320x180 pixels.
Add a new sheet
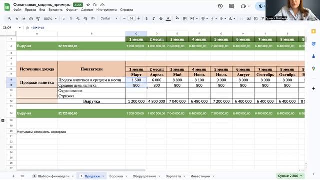pos(13,176)
